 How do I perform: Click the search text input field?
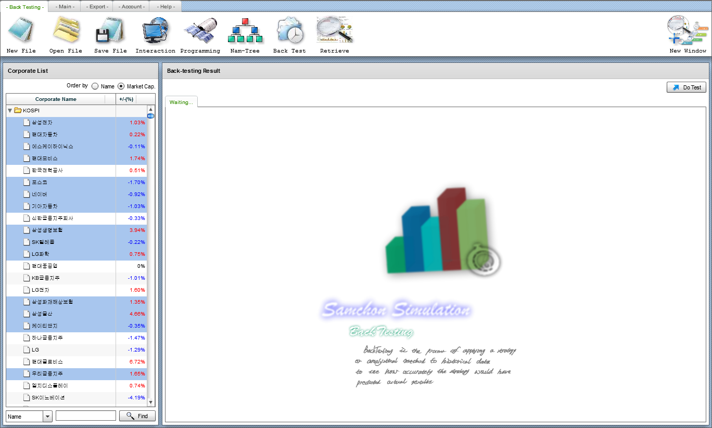86,416
